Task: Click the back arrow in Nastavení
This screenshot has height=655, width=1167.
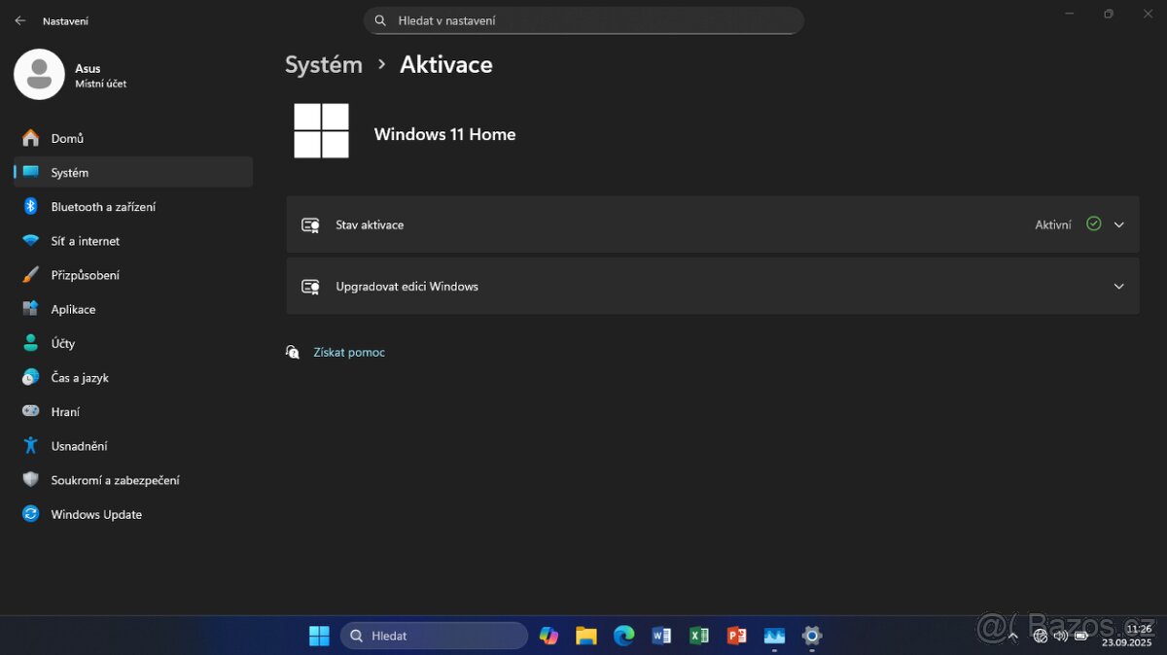Action: point(18,19)
